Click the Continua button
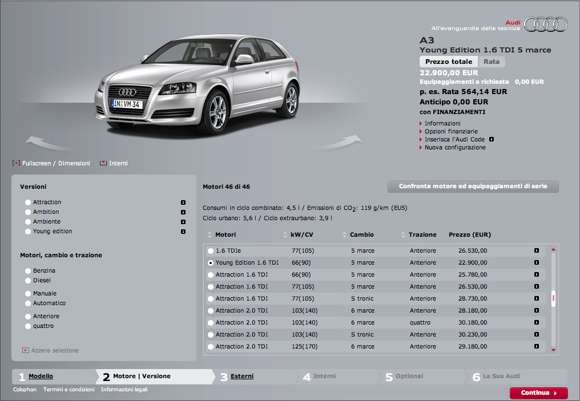 click(538, 393)
